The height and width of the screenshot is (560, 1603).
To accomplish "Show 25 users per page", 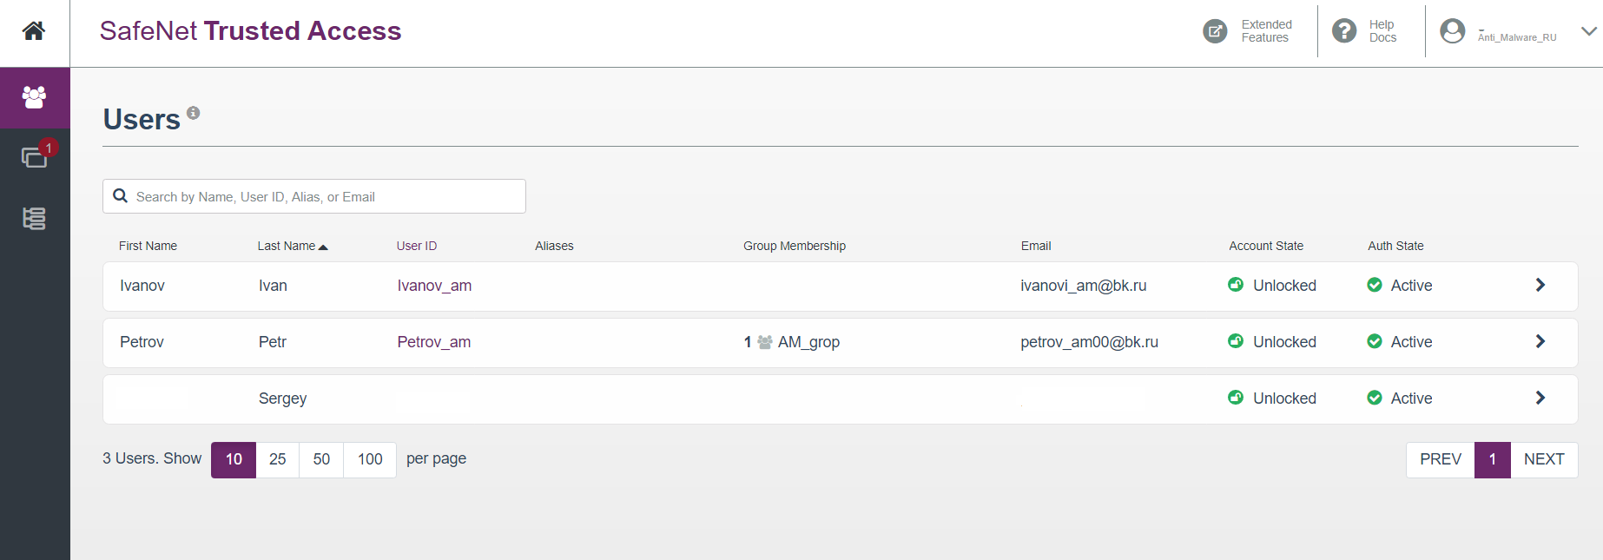I will (278, 459).
